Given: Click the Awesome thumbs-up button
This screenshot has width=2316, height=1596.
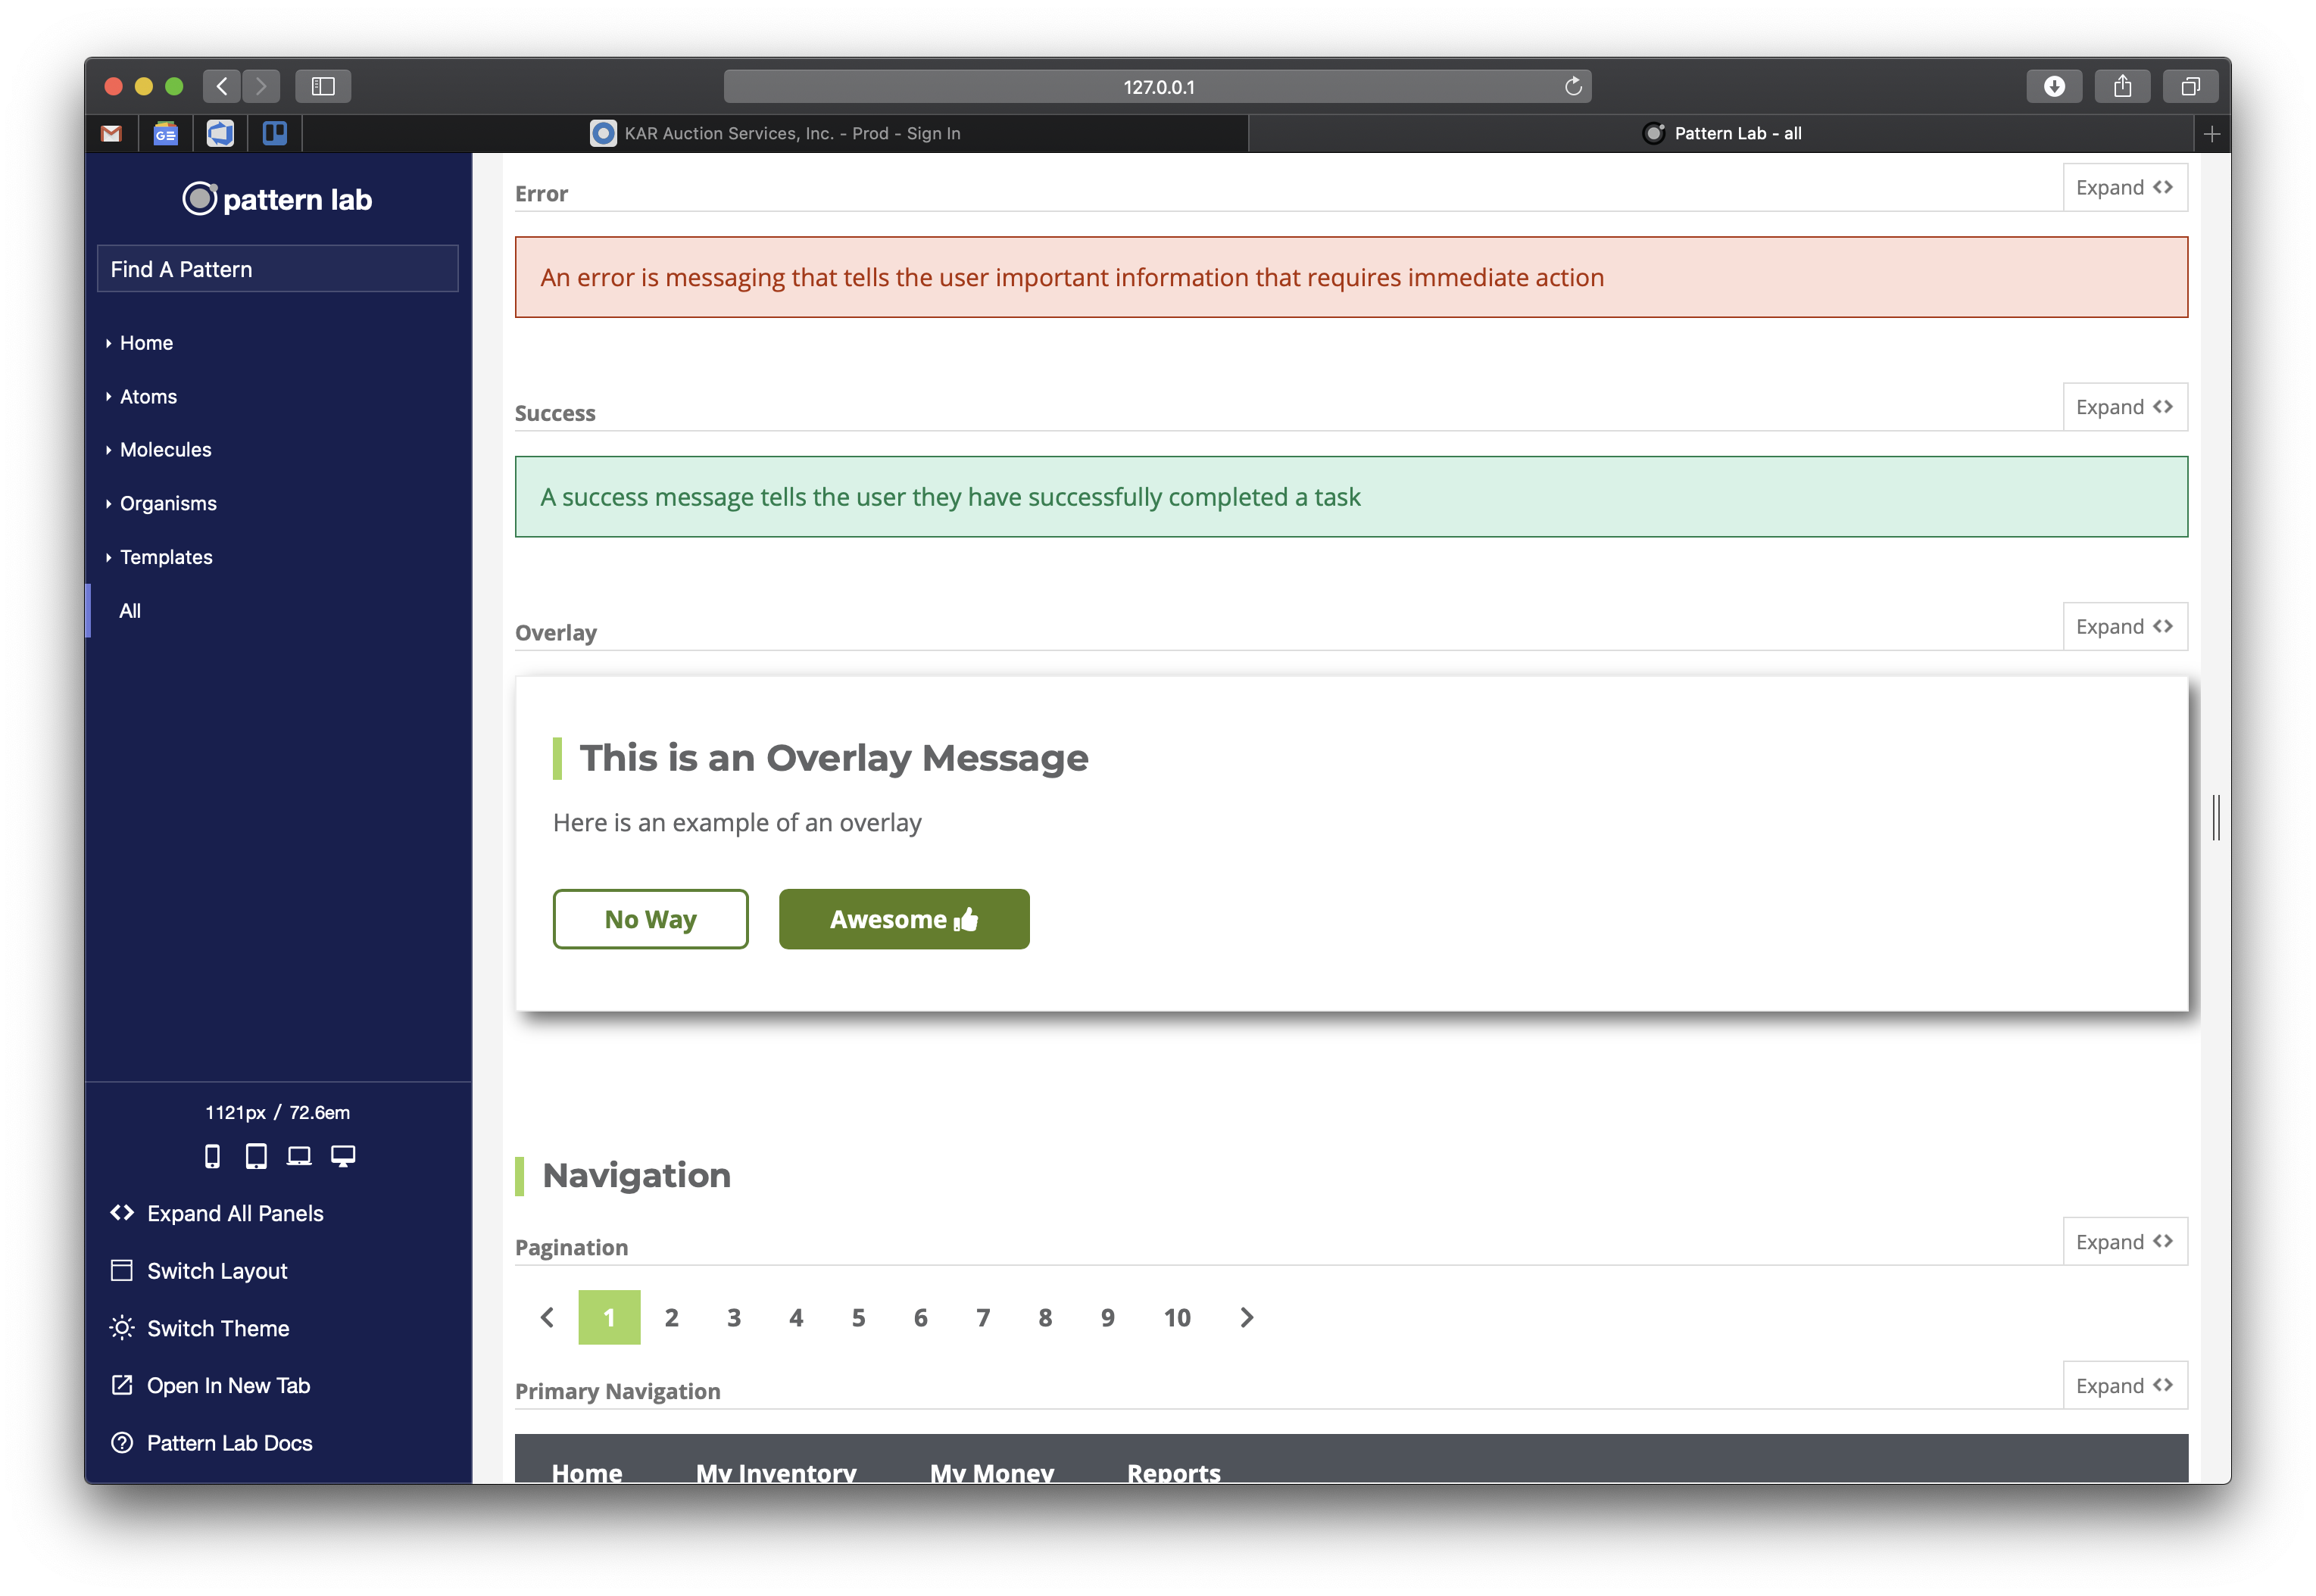Looking at the screenshot, I should click(x=904, y=919).
